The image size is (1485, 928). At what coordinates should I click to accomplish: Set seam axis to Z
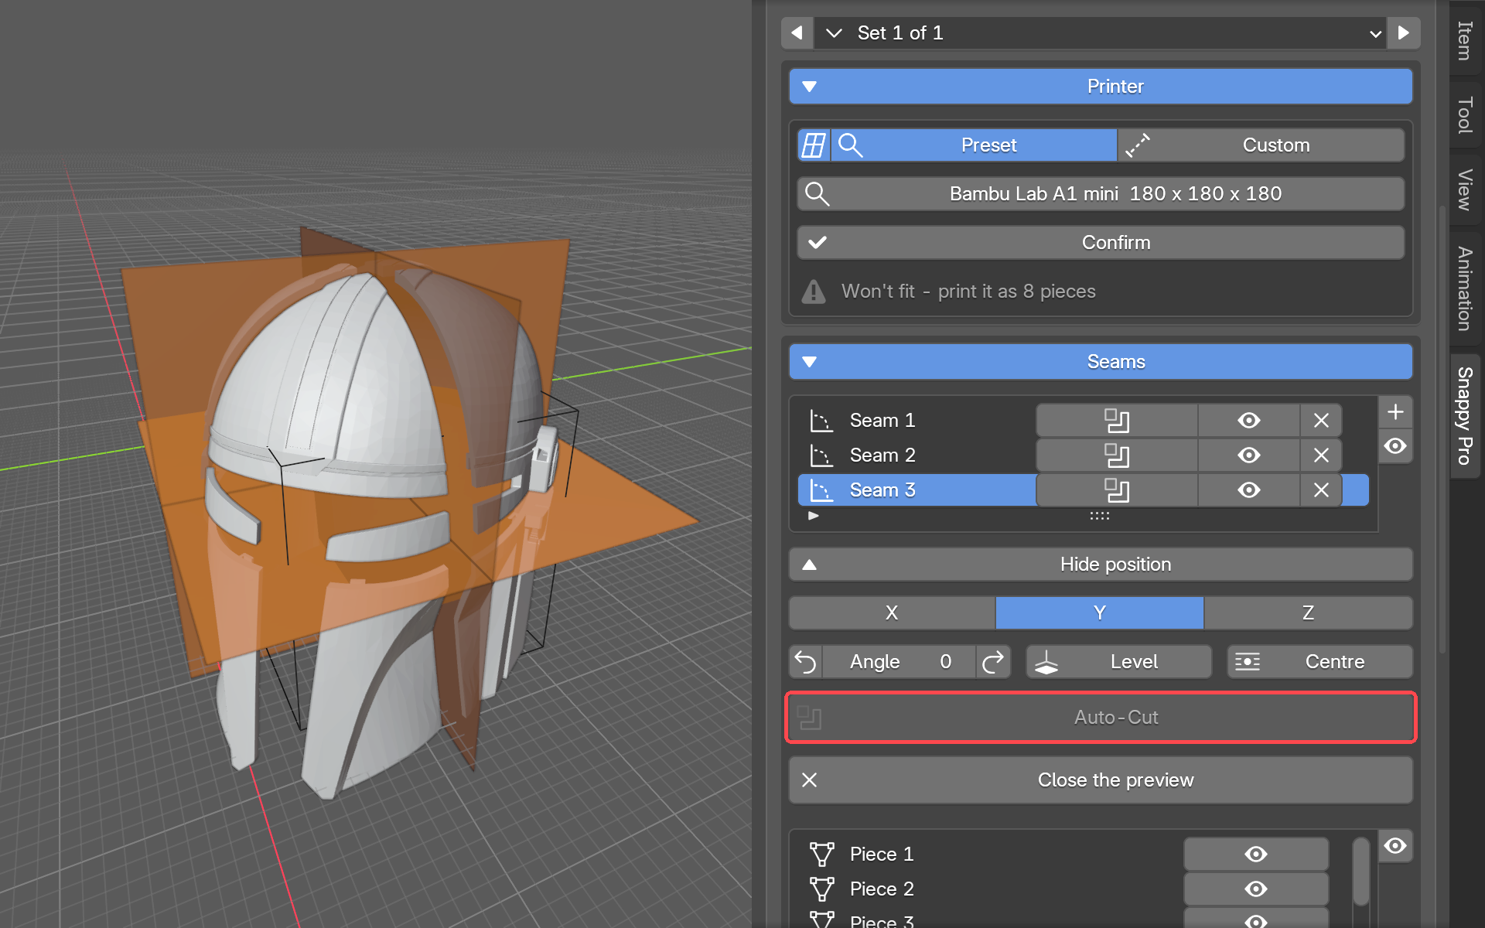coord(1308,612)
